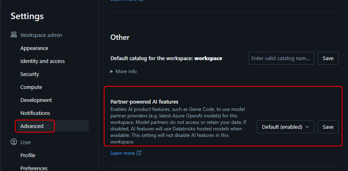Click the User section heading label

26,142
